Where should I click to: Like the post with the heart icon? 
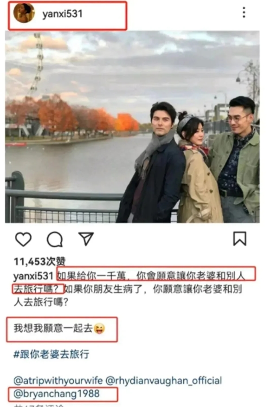coord(23,239)
